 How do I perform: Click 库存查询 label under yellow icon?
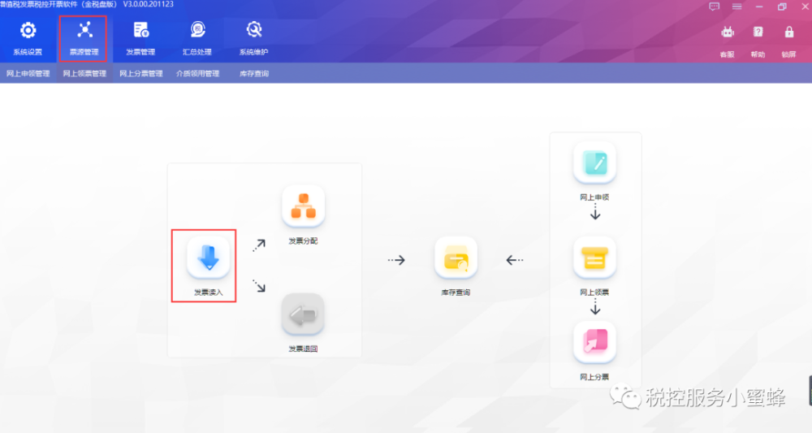tap(456, 292)
